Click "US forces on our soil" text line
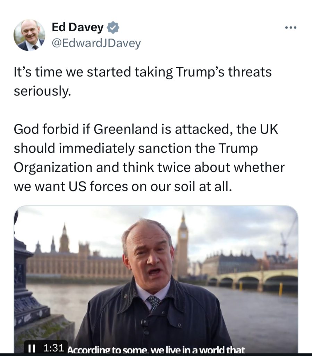312x356 pixels. click(x=123, y=187)
